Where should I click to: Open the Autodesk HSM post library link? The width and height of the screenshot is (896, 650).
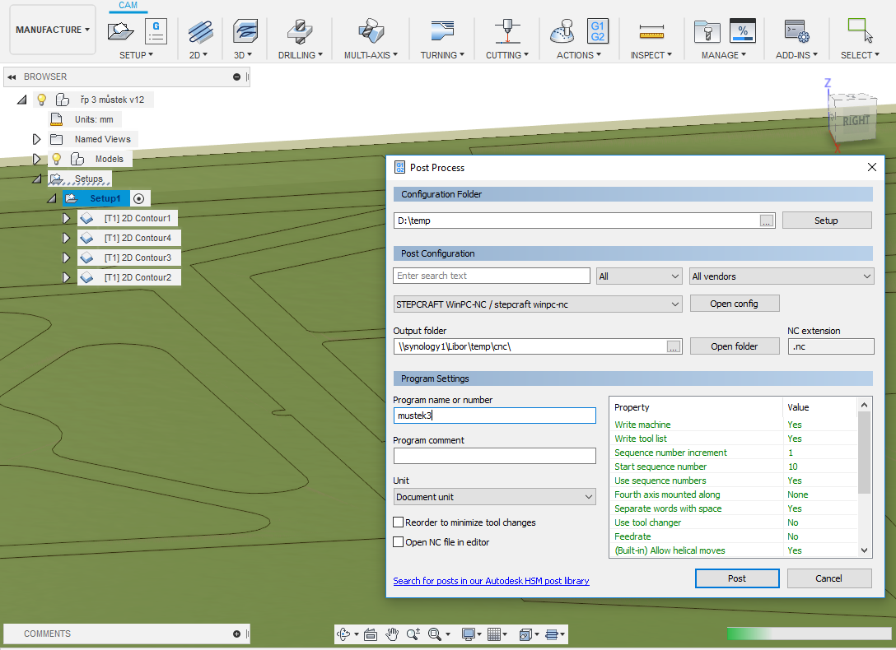coord(491,581)
